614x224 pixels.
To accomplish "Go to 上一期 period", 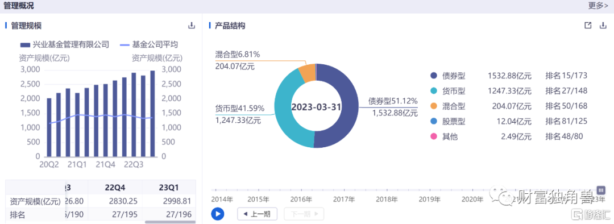I will [x=257, y=214].
